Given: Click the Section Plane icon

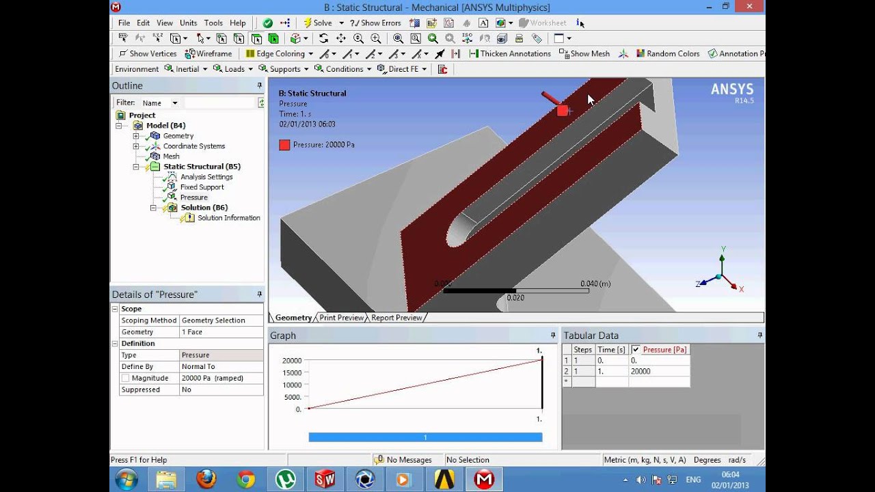Looking at the screenshot, I should coord(415,23).
